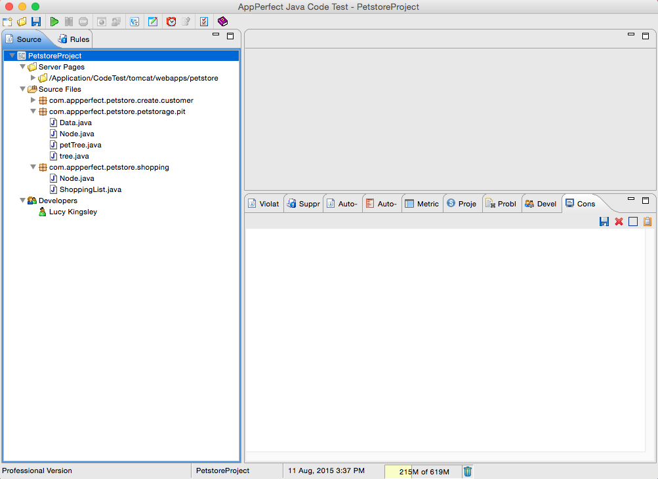This screenshot has height=479, width=658.
Task: Select ShoppingList.java file
Action: point(91,189)
